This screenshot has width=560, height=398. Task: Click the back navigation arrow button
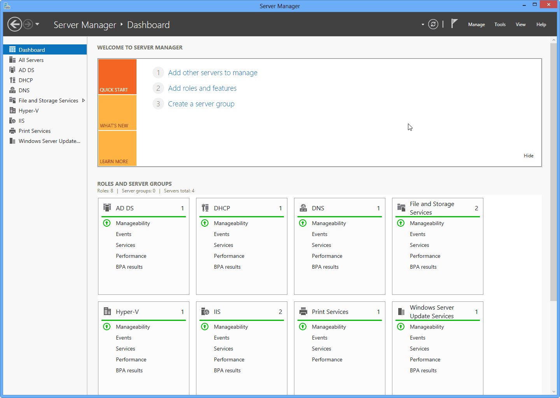click(x=15, y=24)
